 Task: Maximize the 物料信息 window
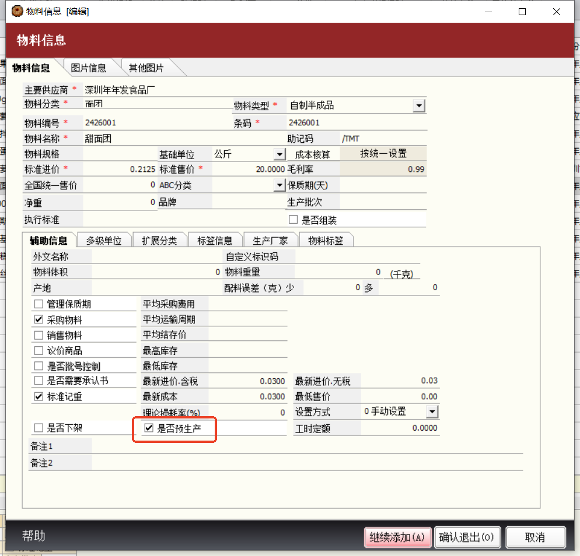pos(522,12)
